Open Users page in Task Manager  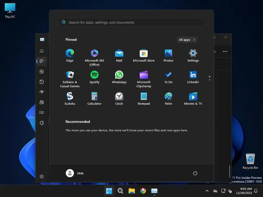42,102
